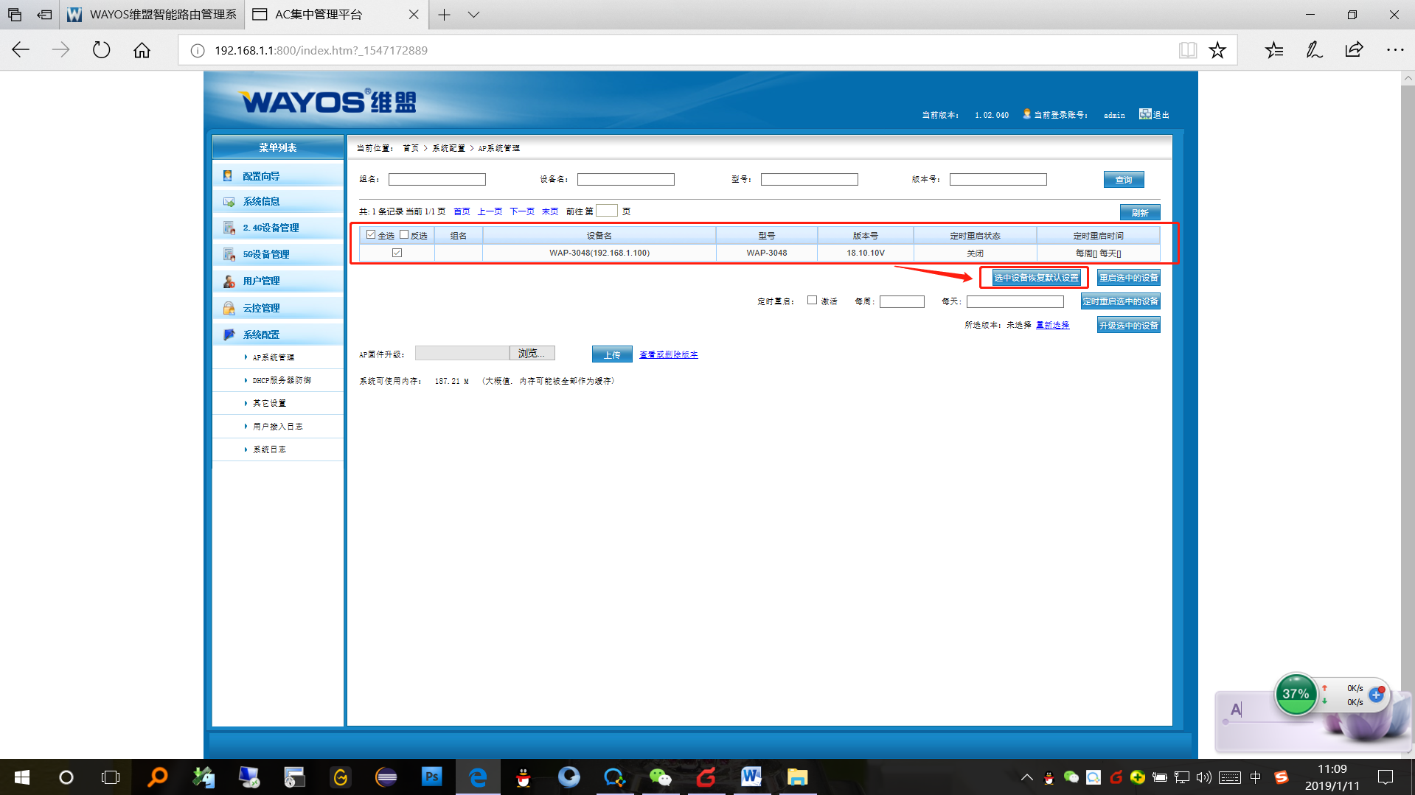Open the Windows Start menu
Screen dimensions: 1415x795
[22, 777]
